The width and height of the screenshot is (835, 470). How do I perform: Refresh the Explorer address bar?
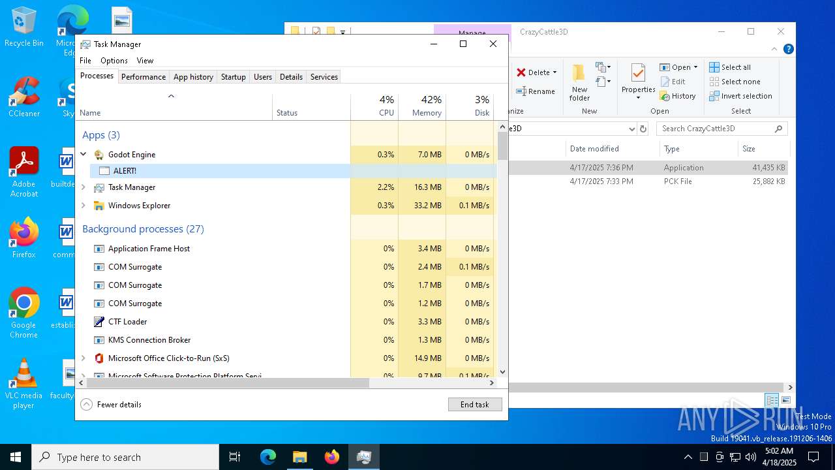[643, 129]
